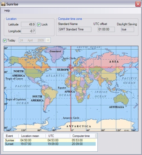This screenshot has height=155, width=142.
Task: Select the Sunset row in events list
Action: coord(50,144)
